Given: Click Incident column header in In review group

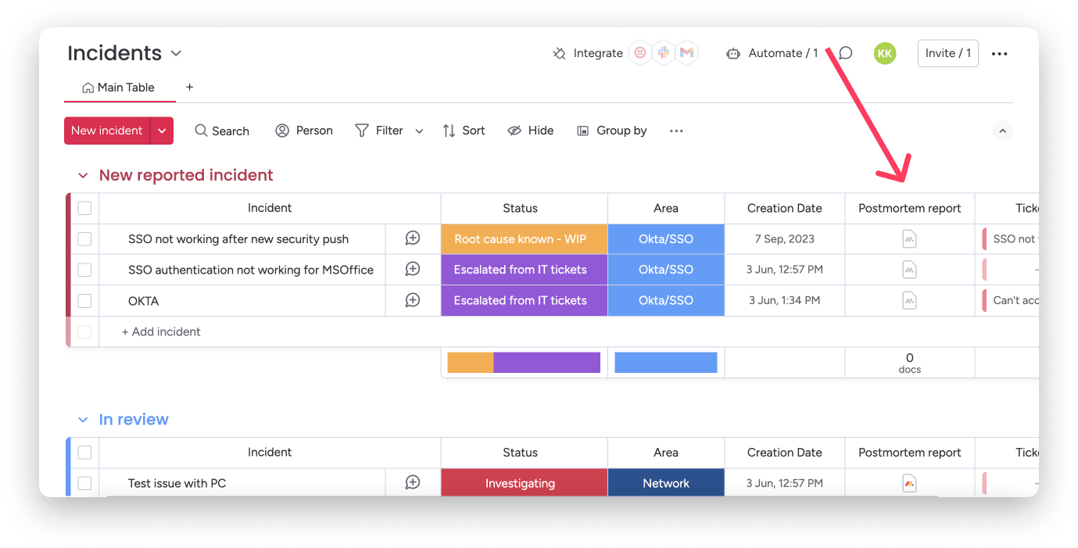Looking at the screenshot, I should point(270,452).
